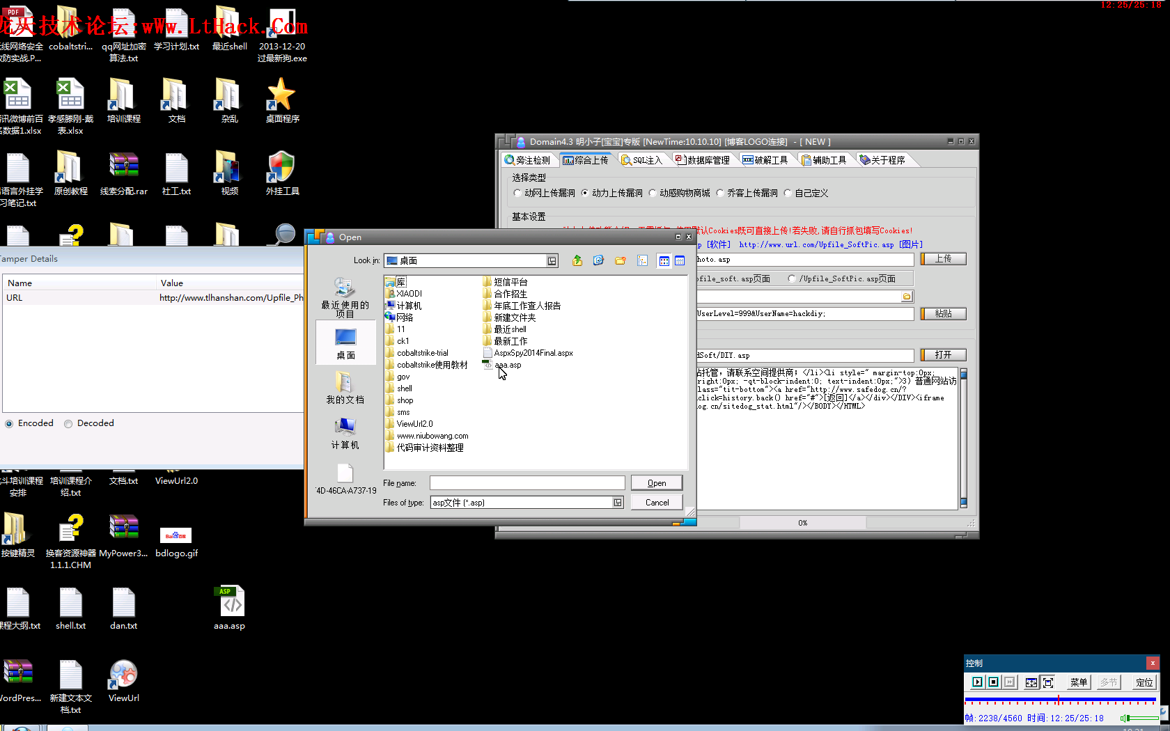Viewport: 1170px width, 731px height.
Task: Click the fit-width view icon in 控制 panel
Action: pos(1031,682)
